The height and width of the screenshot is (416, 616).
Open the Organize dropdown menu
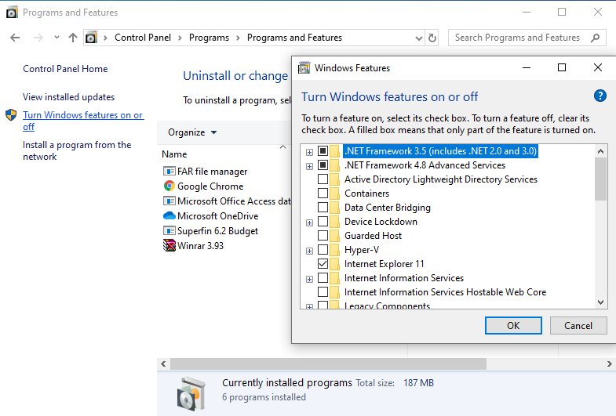tap(192, 132)
